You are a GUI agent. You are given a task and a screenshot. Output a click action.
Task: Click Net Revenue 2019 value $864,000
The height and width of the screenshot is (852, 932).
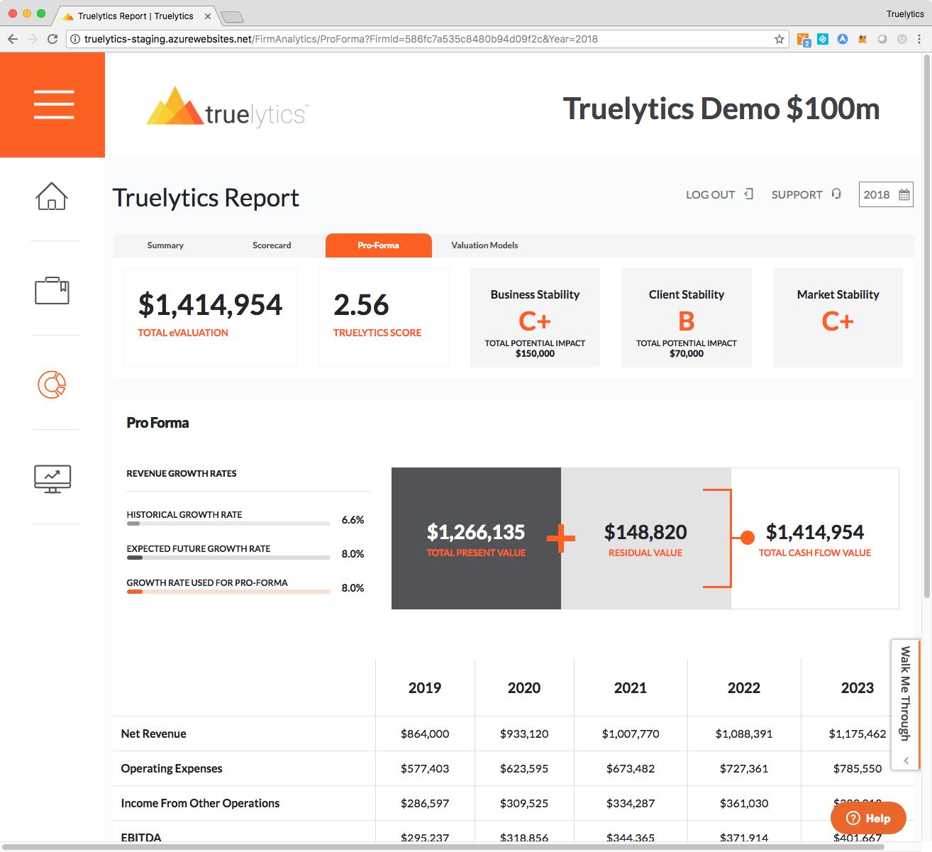coord(425,734)
